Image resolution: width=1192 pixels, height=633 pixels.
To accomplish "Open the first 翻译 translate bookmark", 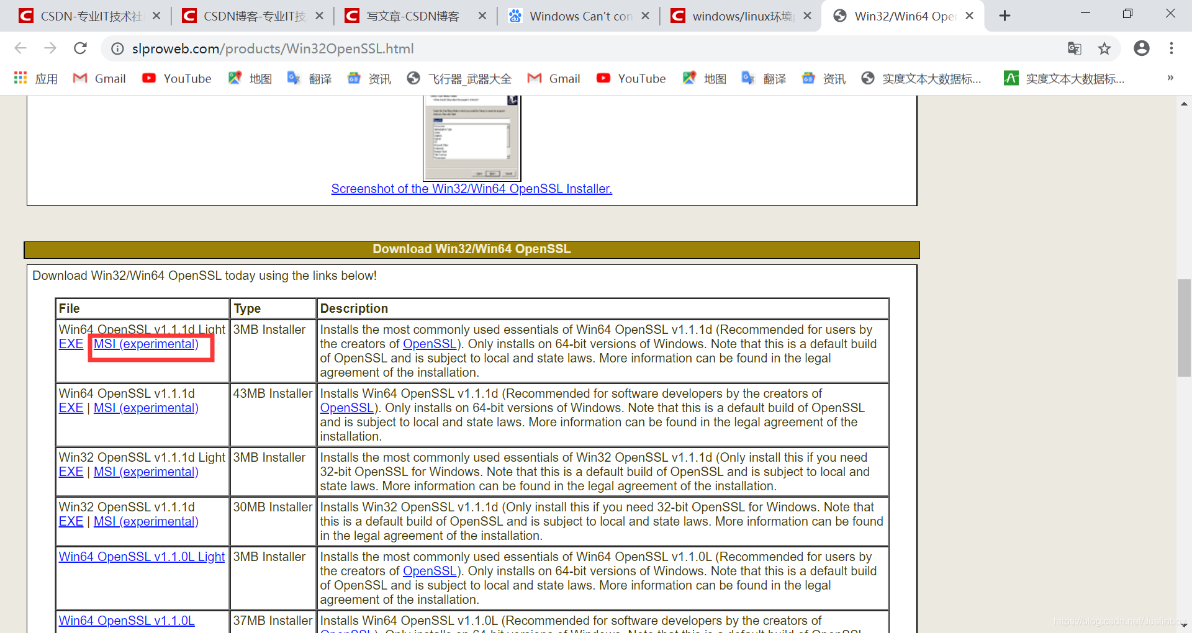I will click(x=309, y=78).
